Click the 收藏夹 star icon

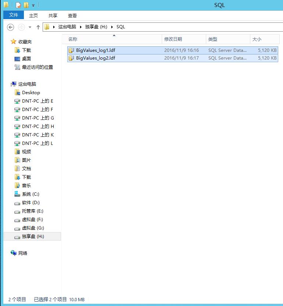14,42
